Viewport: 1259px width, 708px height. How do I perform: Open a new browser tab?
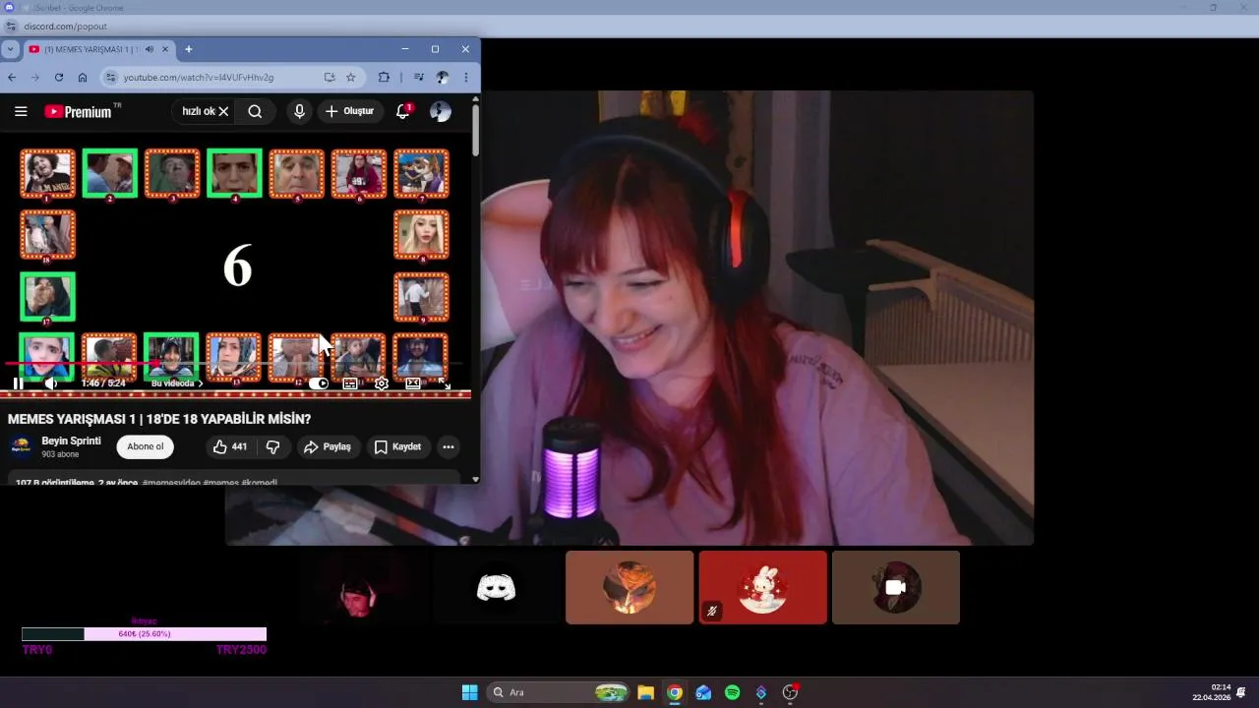coord(189,49)
